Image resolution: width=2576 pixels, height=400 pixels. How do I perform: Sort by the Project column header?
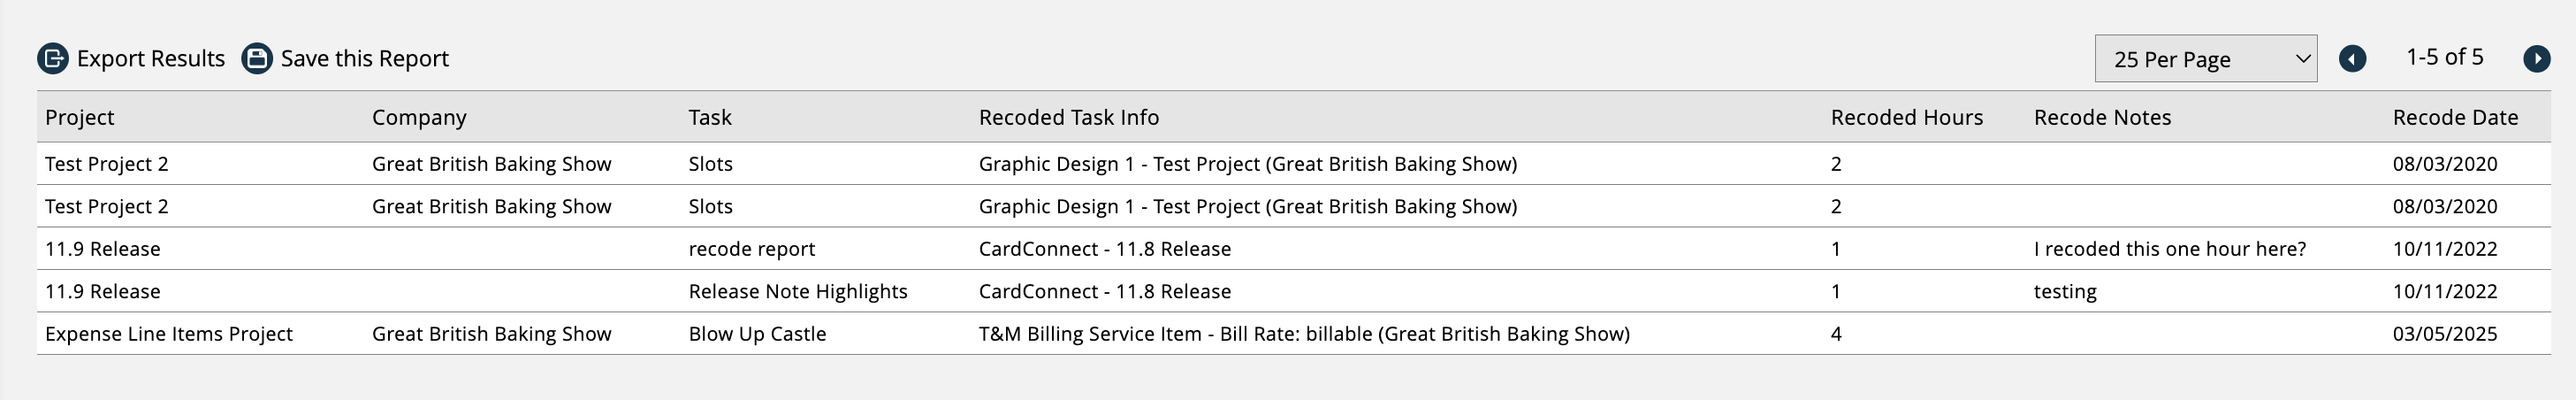pyautogui.click(x=80, y=118)
